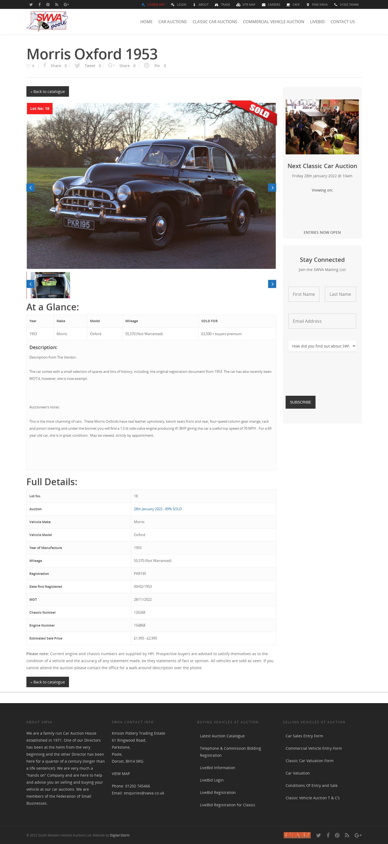Click the top Back to catalogue button
388x844 pixels.
(47, 91)
